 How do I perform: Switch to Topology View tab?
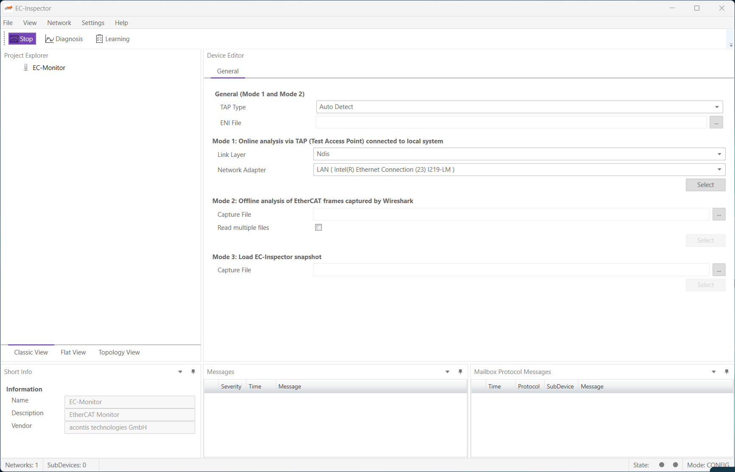click(119, 352)
